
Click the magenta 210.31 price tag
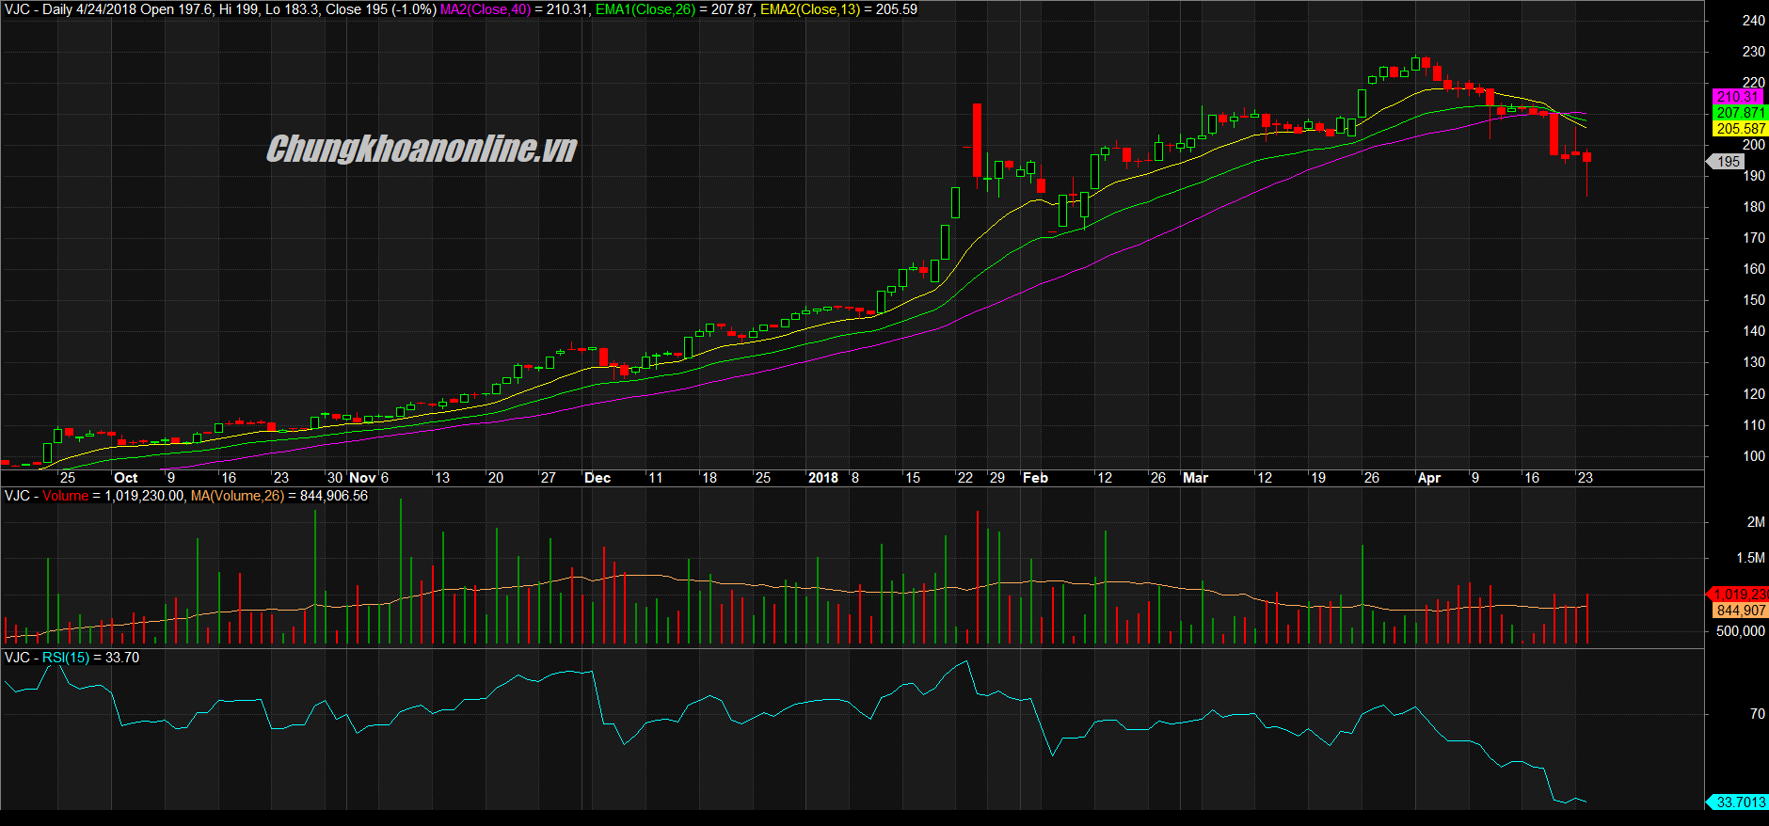pos(1736,97)
